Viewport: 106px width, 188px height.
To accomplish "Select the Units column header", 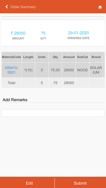I will point(42,57).
